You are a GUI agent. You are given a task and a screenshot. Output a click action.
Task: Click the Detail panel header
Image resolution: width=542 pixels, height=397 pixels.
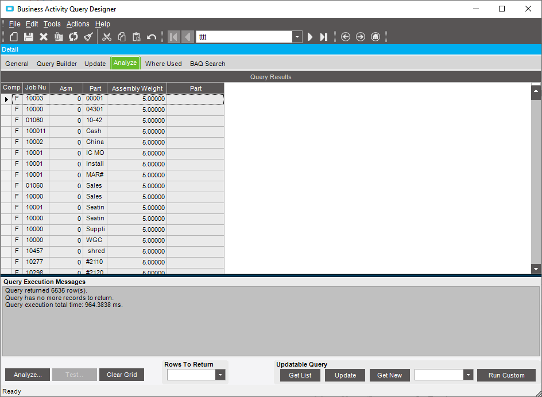point(271,49)
